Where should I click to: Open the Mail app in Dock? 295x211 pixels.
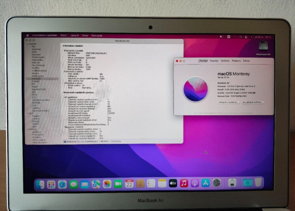tap(85, 184)
